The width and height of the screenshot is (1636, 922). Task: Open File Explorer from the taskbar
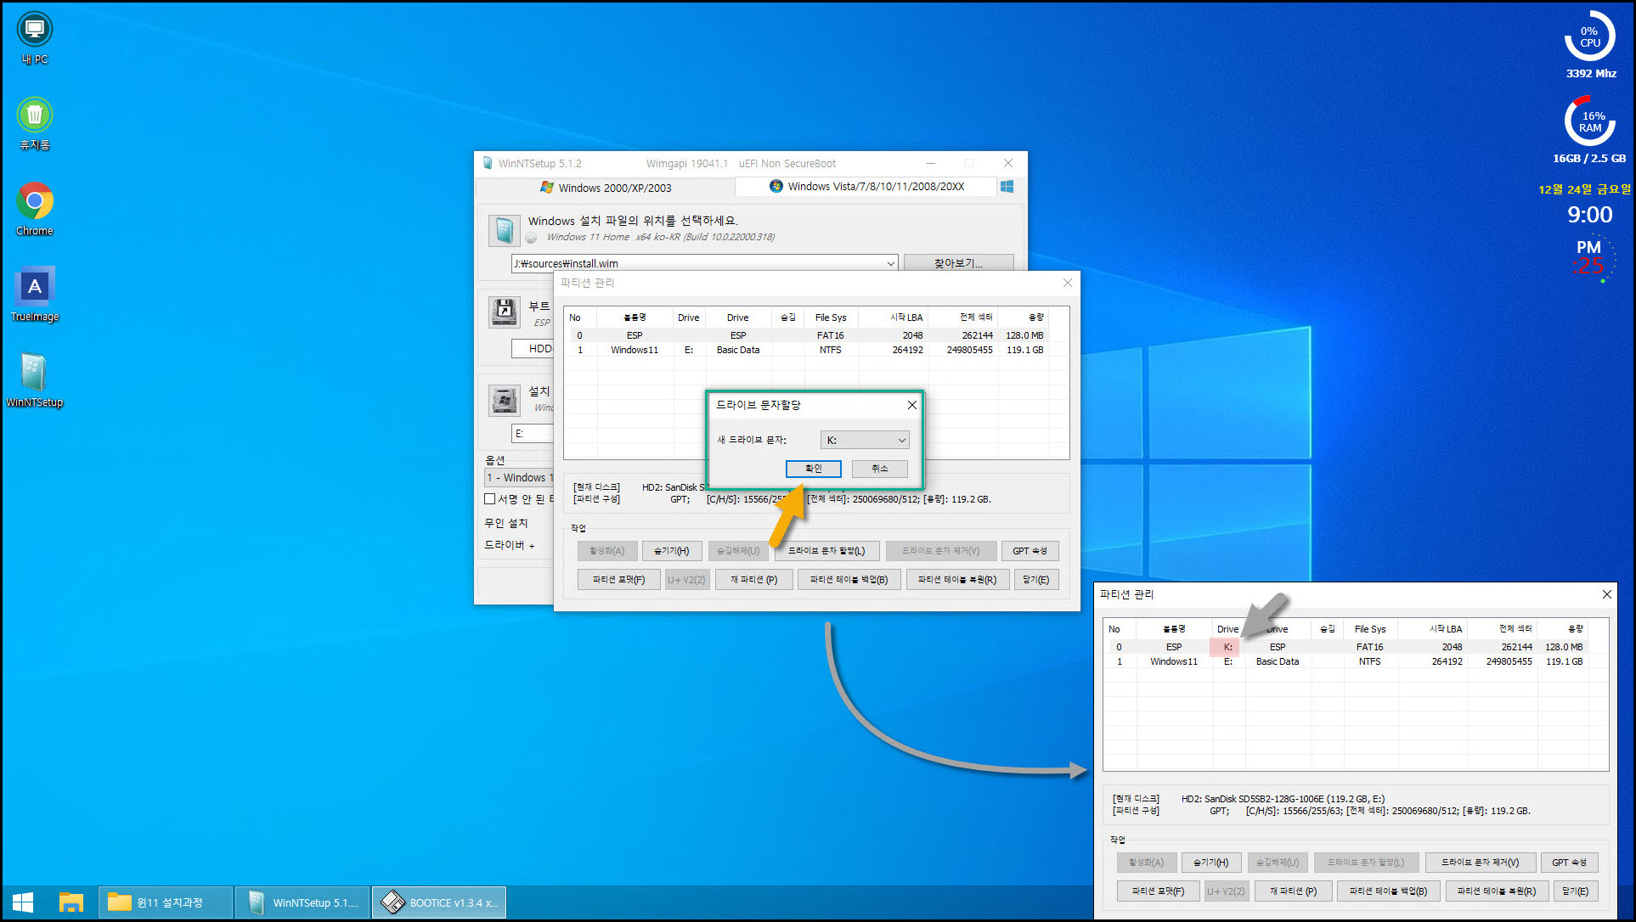coord(71,902)
